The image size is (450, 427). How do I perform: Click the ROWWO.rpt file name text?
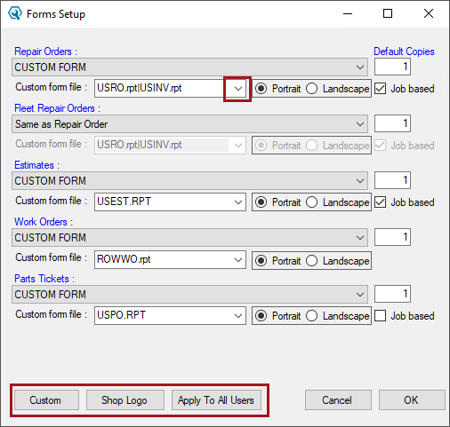pos(124,259)
